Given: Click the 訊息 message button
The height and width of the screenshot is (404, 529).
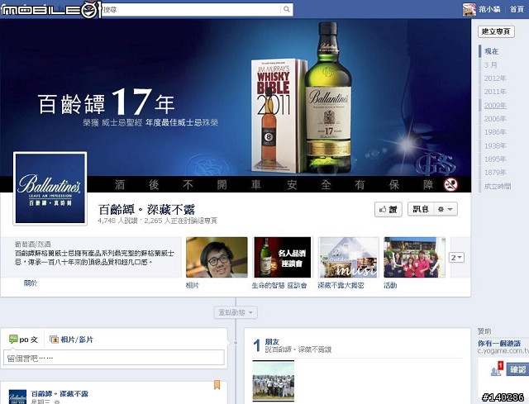Looking at the screenshot, I should click(x=421, y=209).
